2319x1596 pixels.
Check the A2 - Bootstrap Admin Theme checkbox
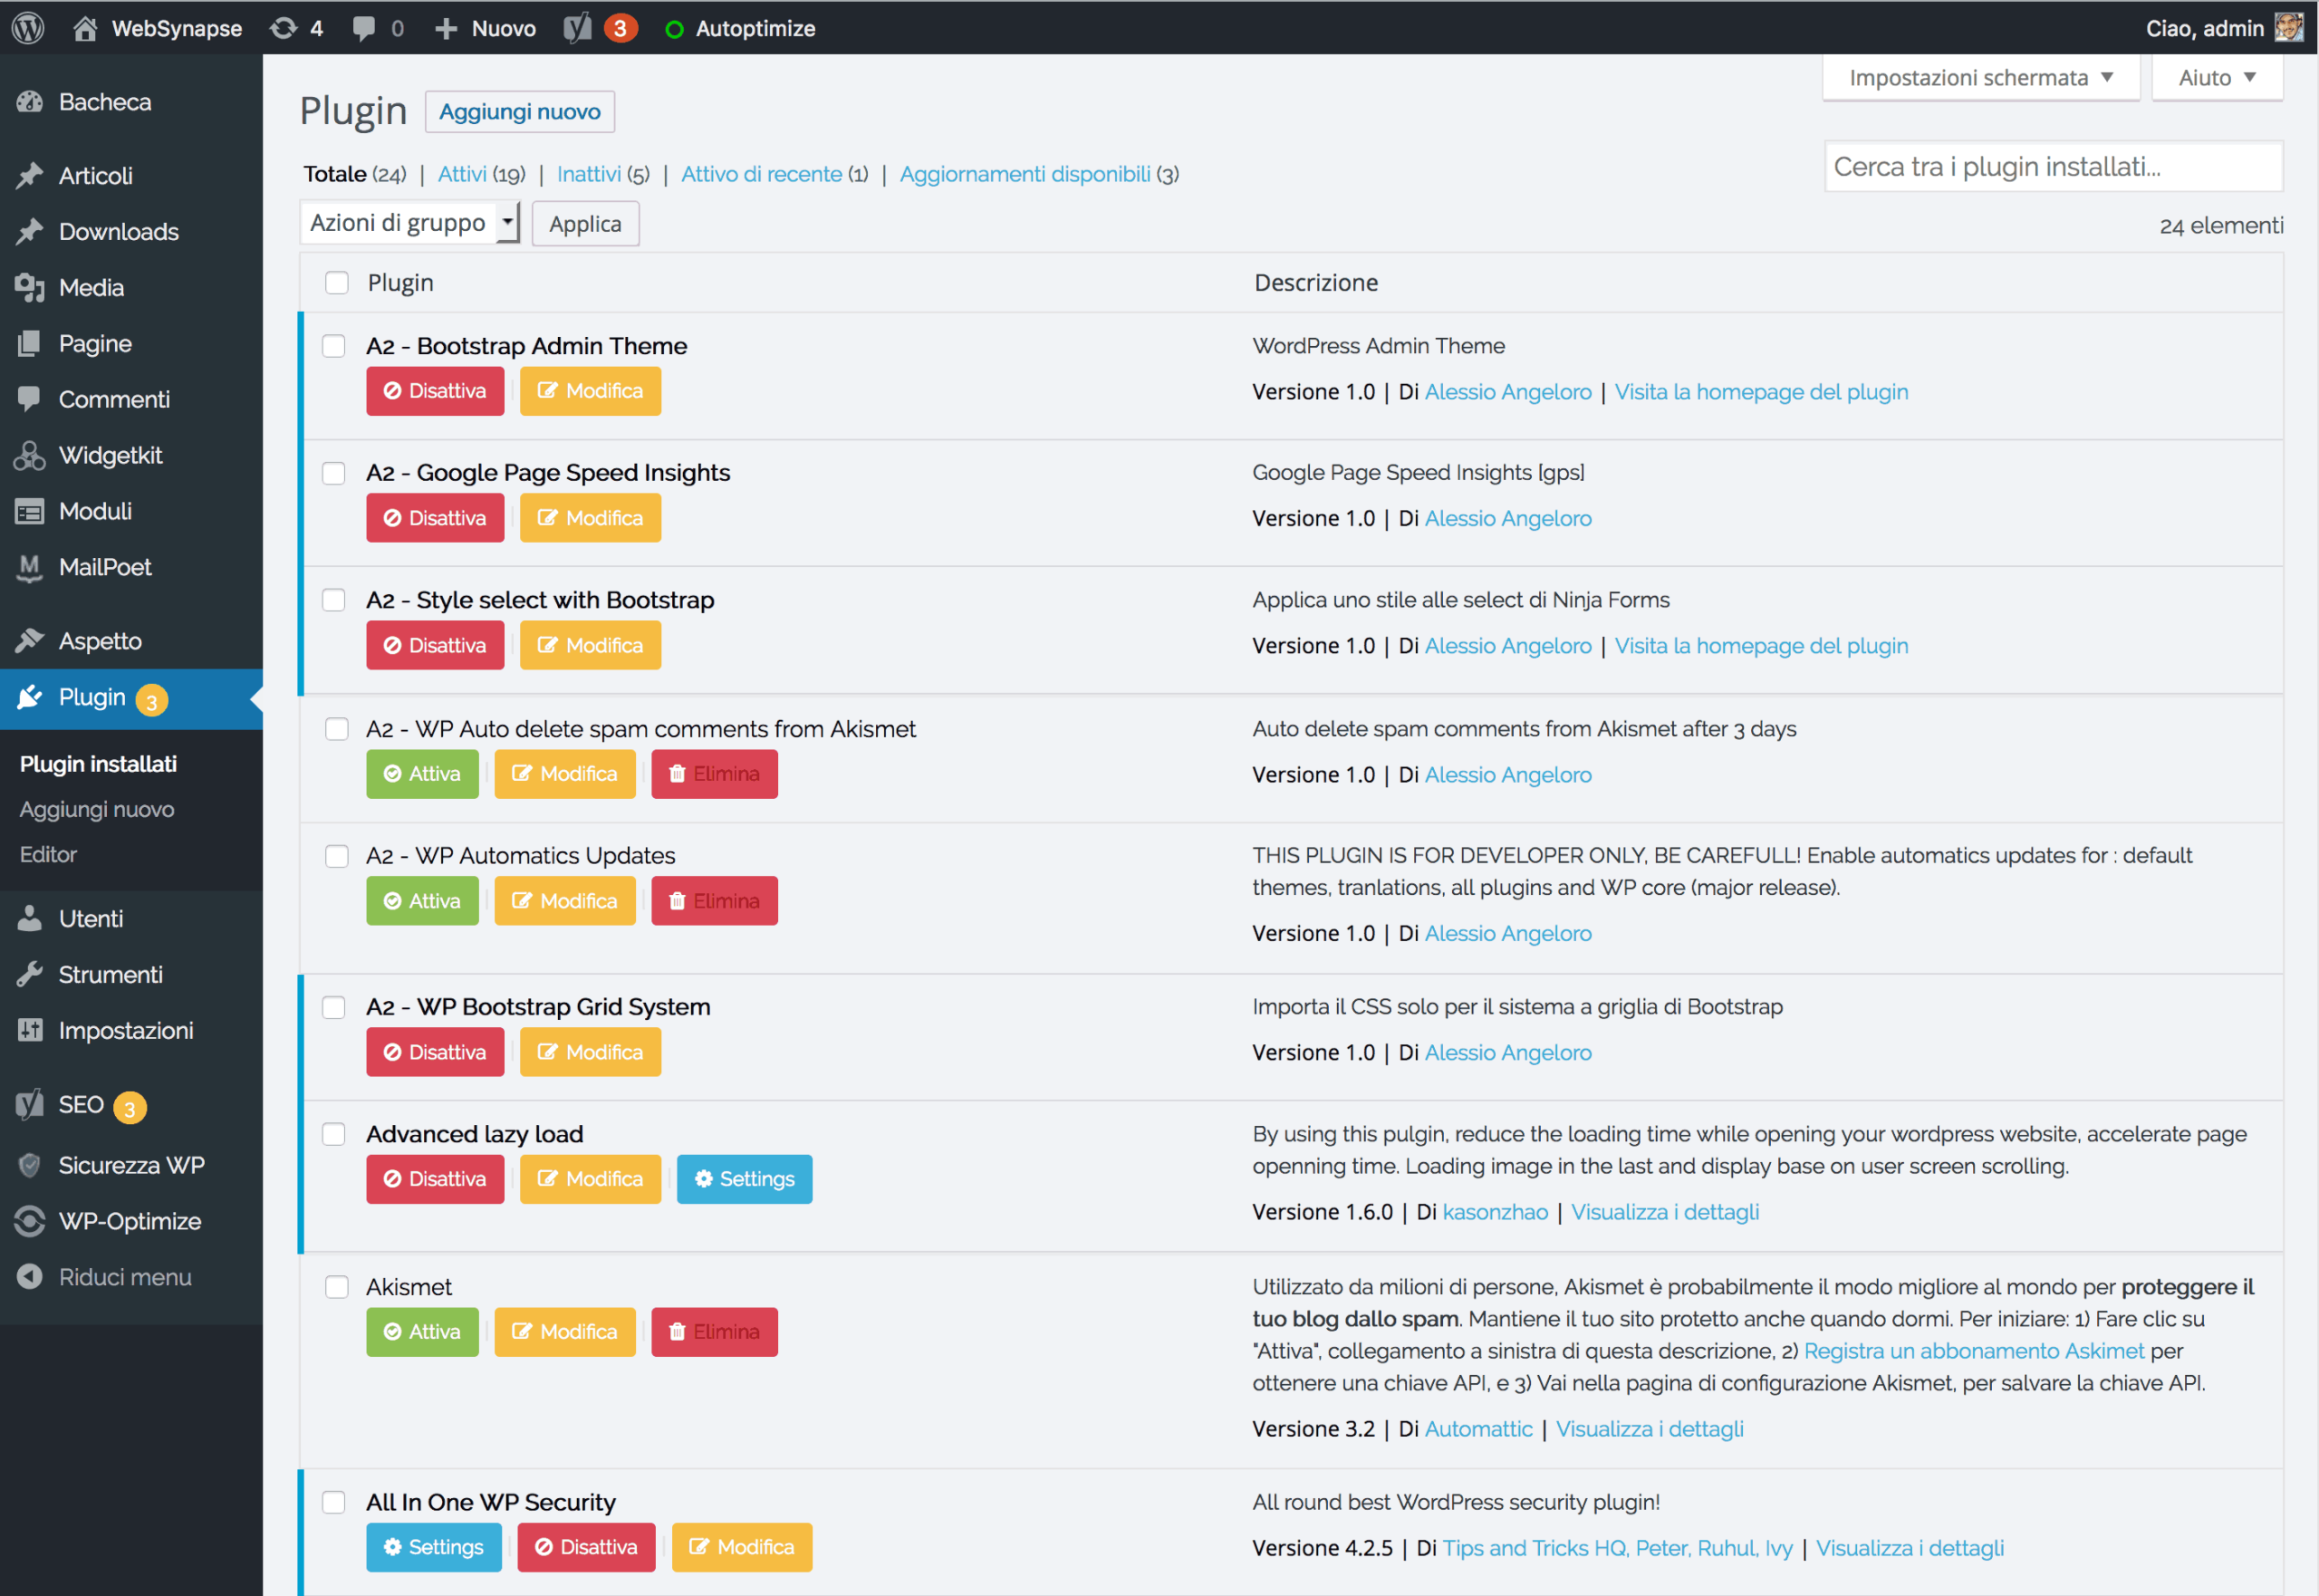tap(334, 346)
